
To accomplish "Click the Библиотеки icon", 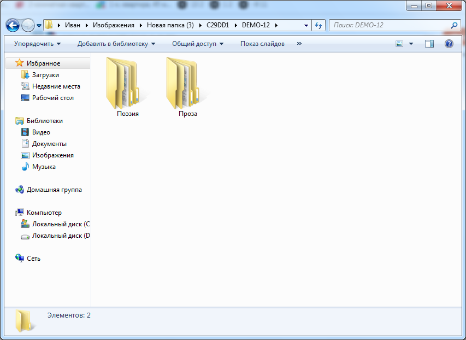I will point(19,121).
